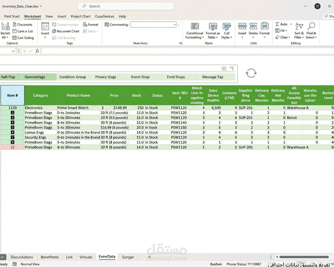Select the Security Engs cell
This screenshot has height=267, width=334.
[x=40, y=137]
